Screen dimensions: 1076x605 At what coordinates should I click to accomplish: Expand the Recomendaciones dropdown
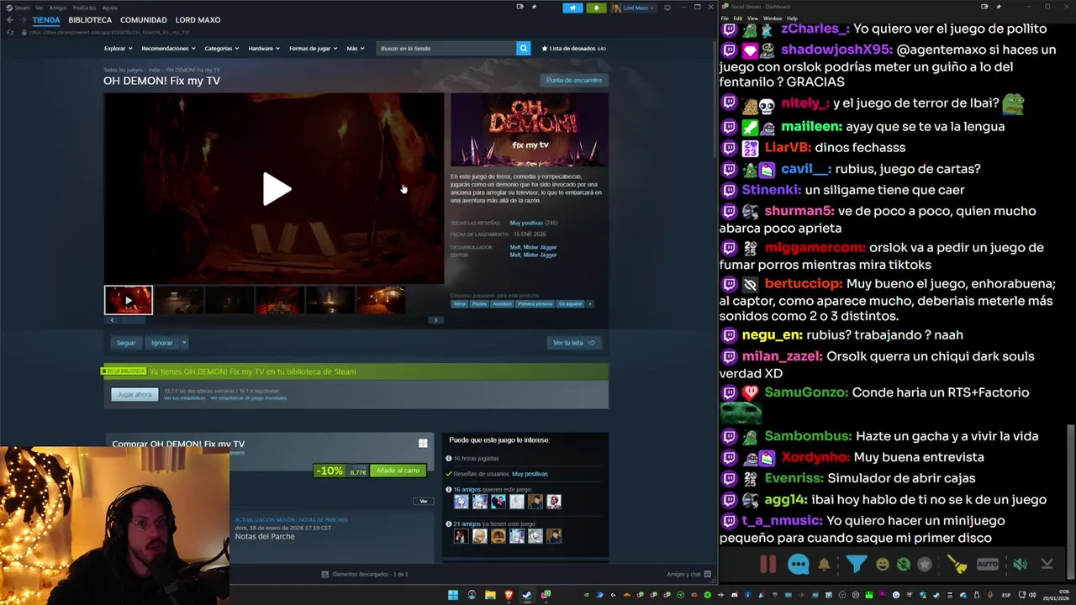pos(167,49)
